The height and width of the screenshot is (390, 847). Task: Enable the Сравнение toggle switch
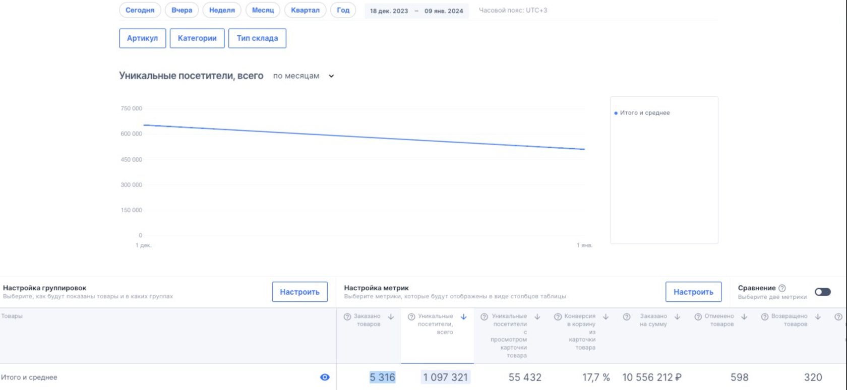[x=822, y=292]
